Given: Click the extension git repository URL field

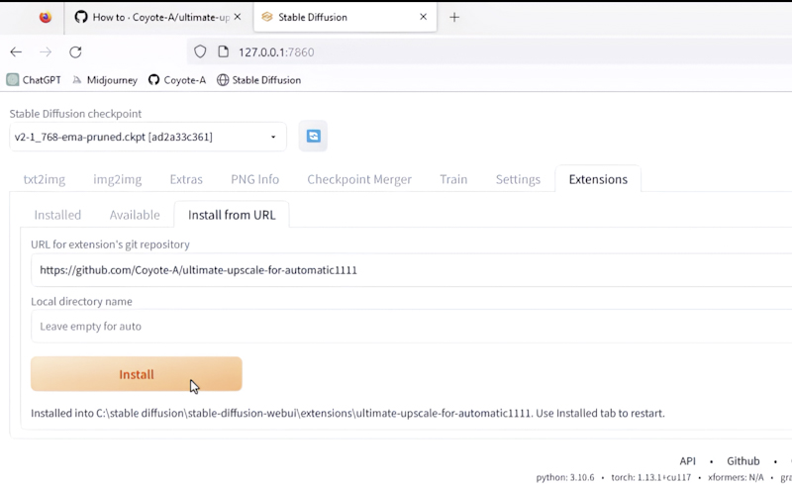Looking at the screenshot, I should (x=411, y=270).
